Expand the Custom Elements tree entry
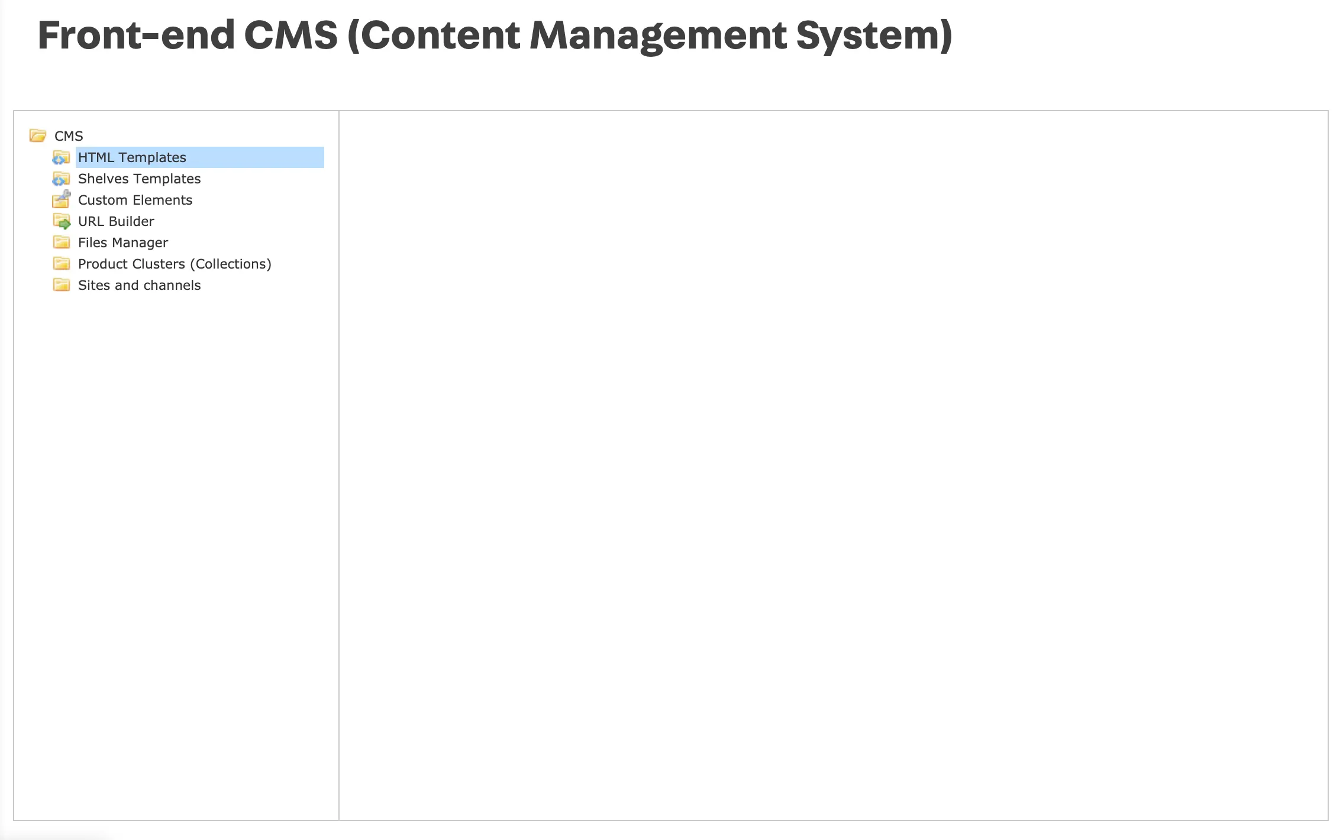This screenshot has width=1343, height=840. pos(135,200)
